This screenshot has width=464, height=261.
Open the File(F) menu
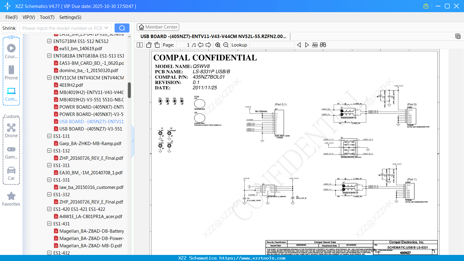click(12, 17)
